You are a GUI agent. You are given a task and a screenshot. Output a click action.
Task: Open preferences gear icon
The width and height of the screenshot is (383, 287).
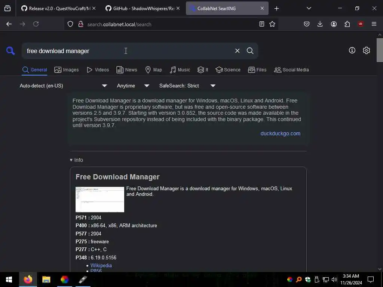coord(366,50)
